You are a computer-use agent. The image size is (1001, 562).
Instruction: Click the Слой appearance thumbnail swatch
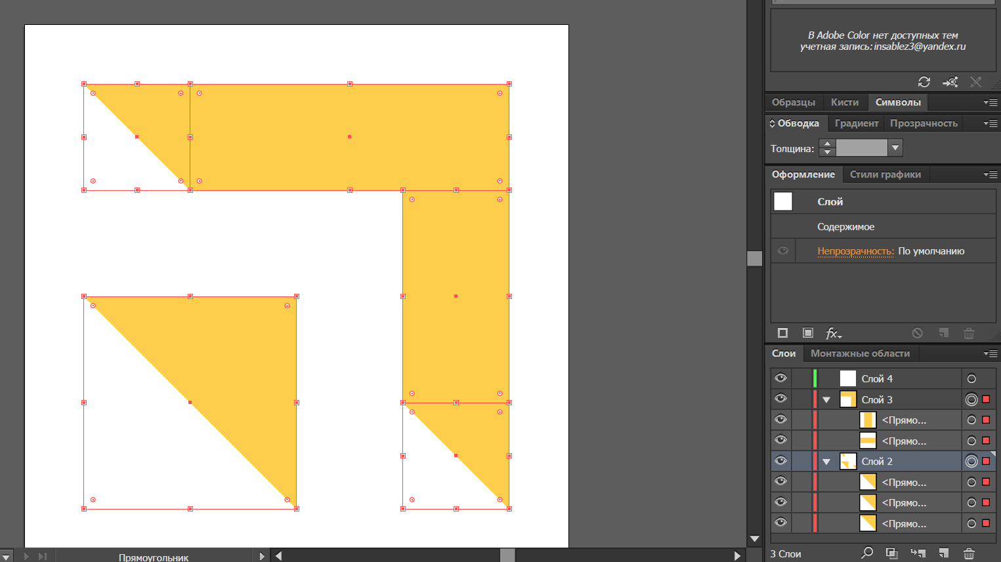[783, 201]
